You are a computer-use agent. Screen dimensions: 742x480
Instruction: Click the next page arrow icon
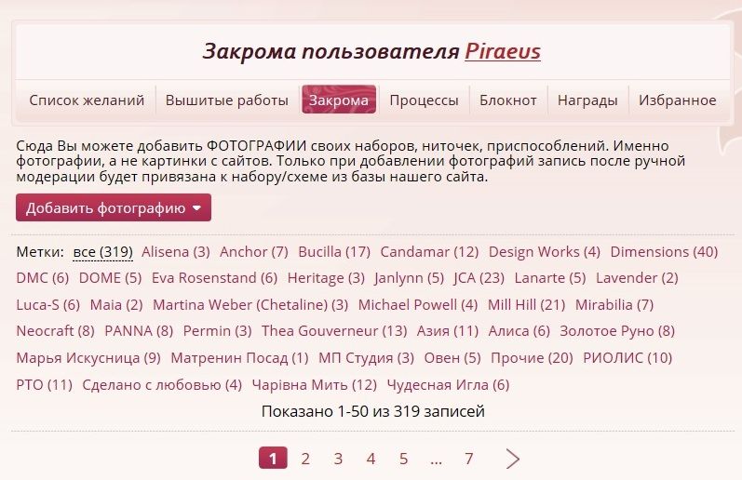[513, 459]
